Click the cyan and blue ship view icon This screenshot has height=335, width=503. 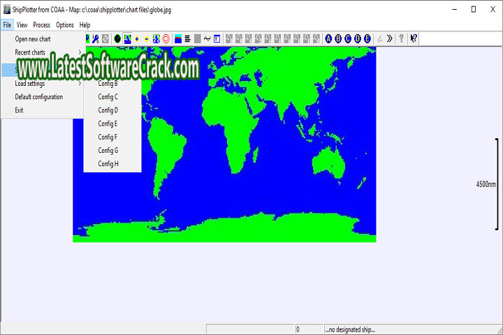(178, 39)
